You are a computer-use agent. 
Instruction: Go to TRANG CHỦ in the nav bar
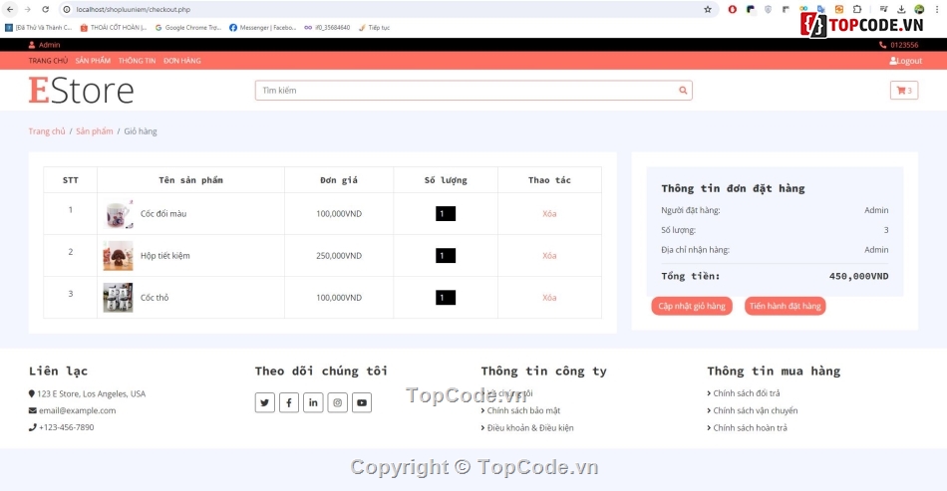[48, 61]
